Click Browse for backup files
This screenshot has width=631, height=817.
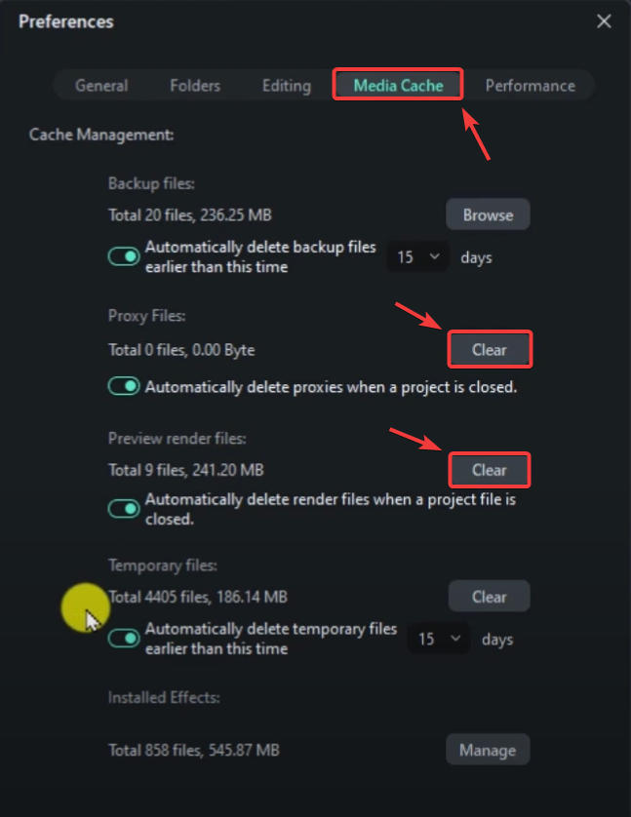pyautogui.click(x=488, y=214)
